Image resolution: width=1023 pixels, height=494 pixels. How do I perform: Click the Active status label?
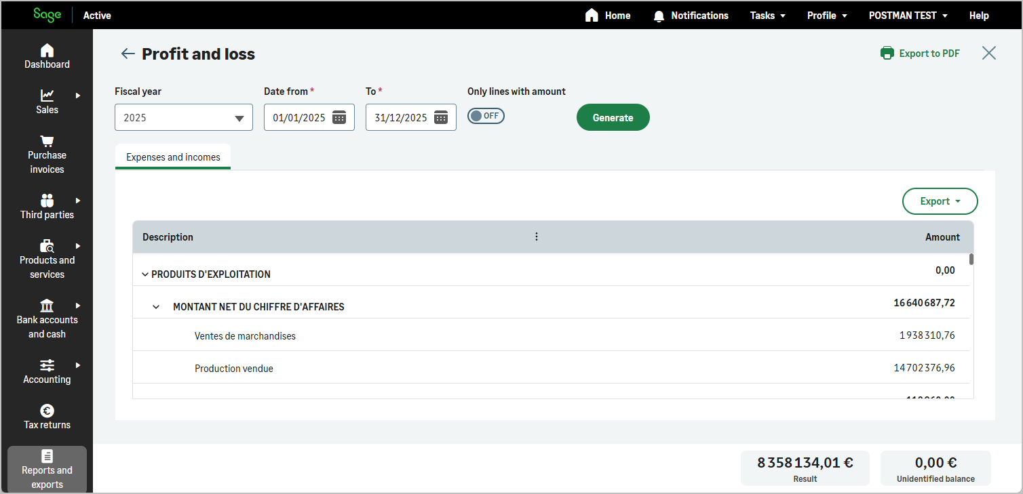(97, 15)
